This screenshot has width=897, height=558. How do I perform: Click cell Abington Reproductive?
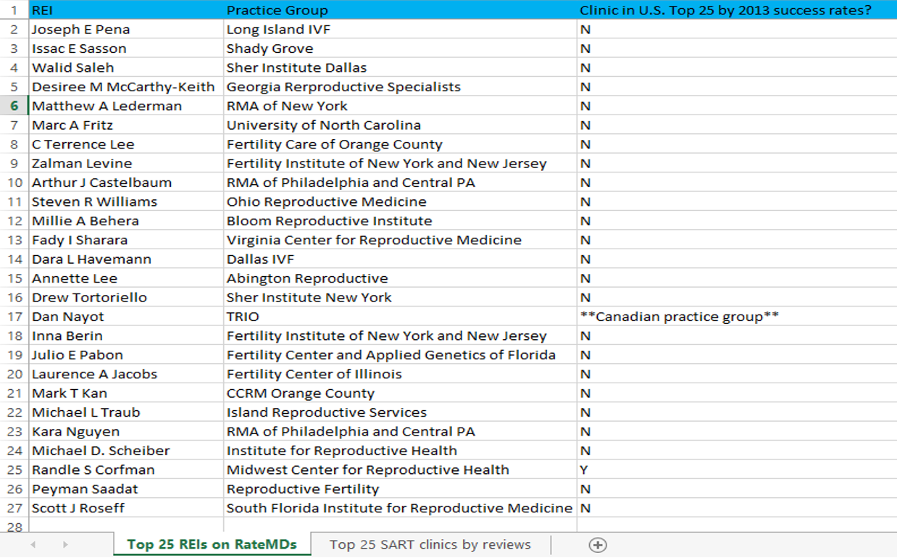click(400, 278)
